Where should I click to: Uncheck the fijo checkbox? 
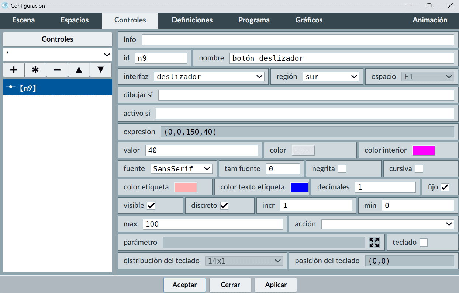pos(445,187)
